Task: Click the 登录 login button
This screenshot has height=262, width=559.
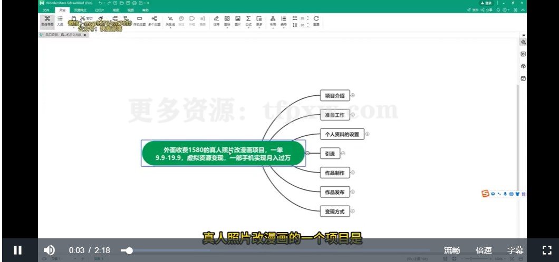Action: [x=486, y=3]
